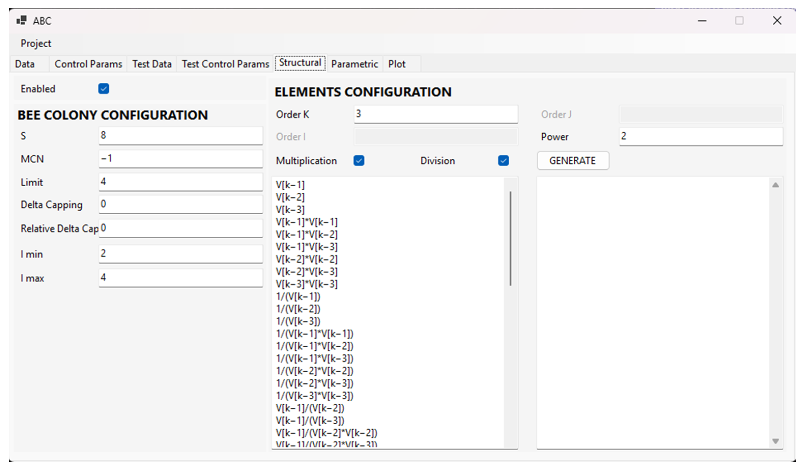The width and height of the screenshot is (803, 471).
Task: Go to the Test Data tab
Action: [152, 64]
